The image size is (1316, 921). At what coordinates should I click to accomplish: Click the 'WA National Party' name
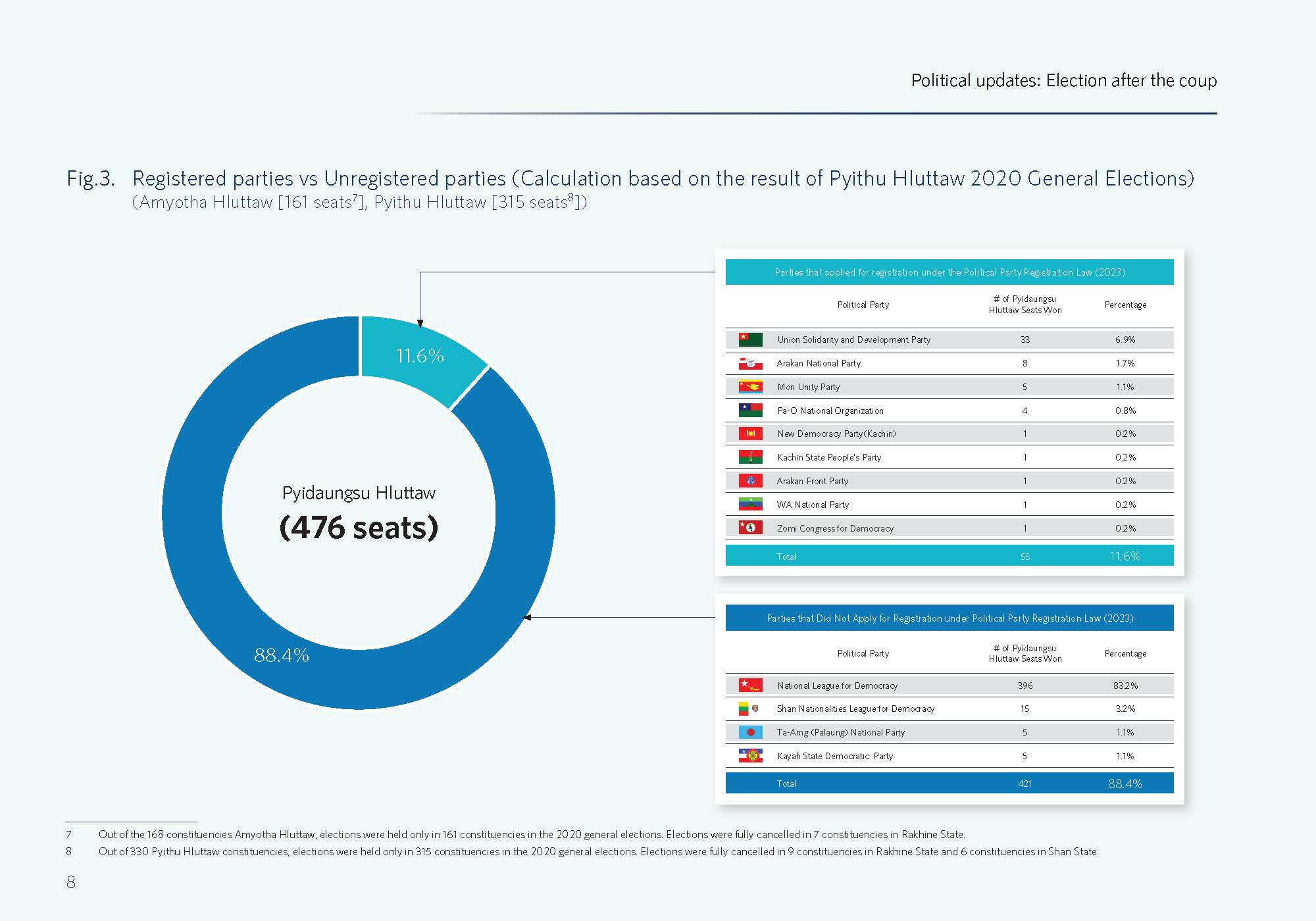click(x=813, y=505)
